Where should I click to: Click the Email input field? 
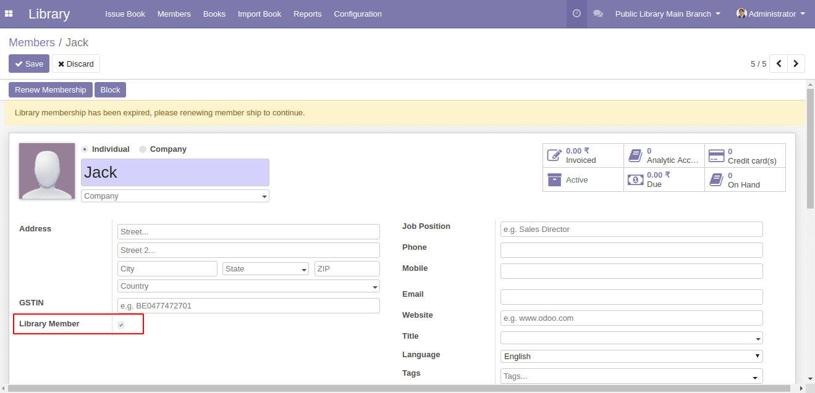[631, 297]
